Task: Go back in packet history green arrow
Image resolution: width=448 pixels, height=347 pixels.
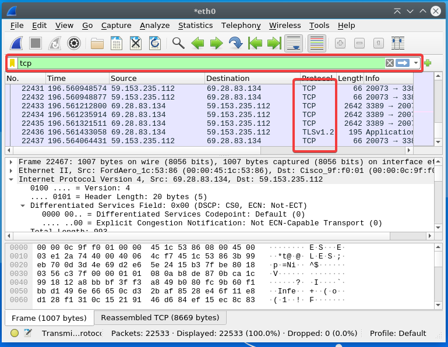Action: click(197, 44)
